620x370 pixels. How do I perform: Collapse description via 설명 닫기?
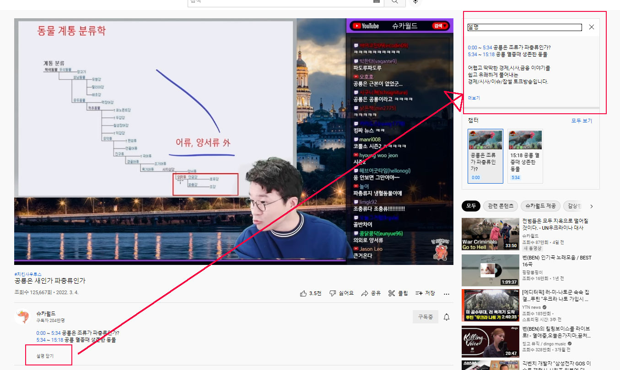coord(45,355)
